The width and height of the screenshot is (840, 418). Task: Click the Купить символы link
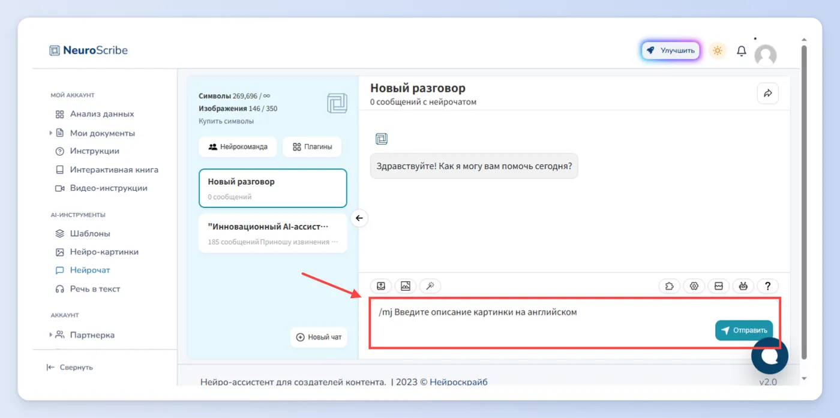pos(226,121)
